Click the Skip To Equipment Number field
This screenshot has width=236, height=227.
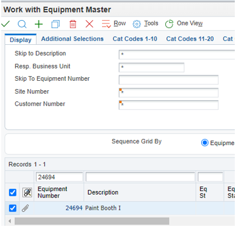point(169,80)
